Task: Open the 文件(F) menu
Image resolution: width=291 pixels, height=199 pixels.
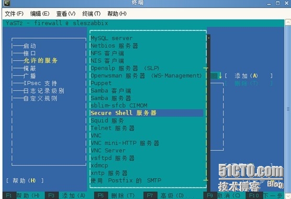Action: (x=14, y=14)
